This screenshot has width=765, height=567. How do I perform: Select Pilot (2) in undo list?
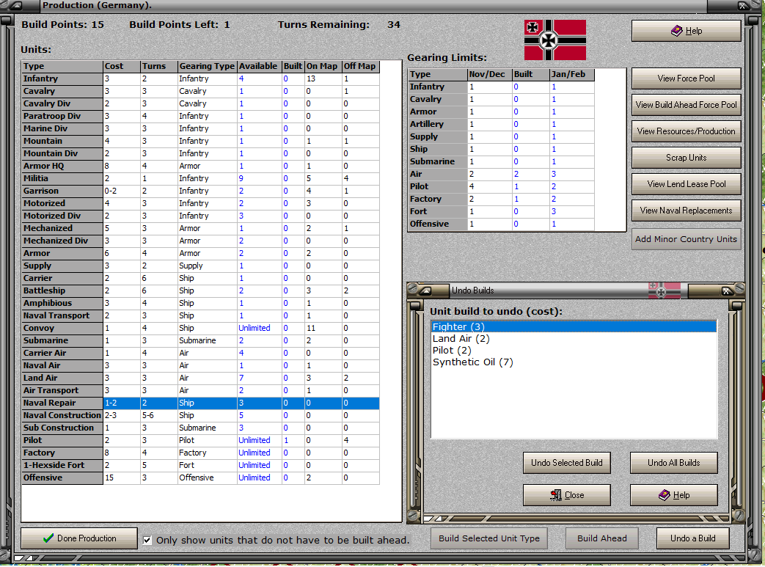pos(574,351)
